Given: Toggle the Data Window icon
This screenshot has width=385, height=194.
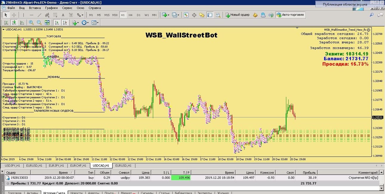Looking at the screenshot, I should 194,15.
